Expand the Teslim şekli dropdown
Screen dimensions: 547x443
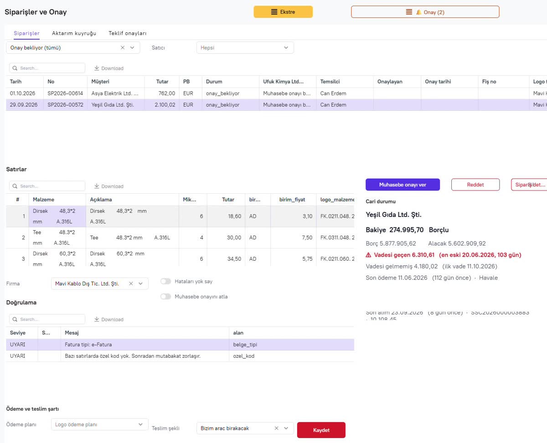(x=286, y=428)
